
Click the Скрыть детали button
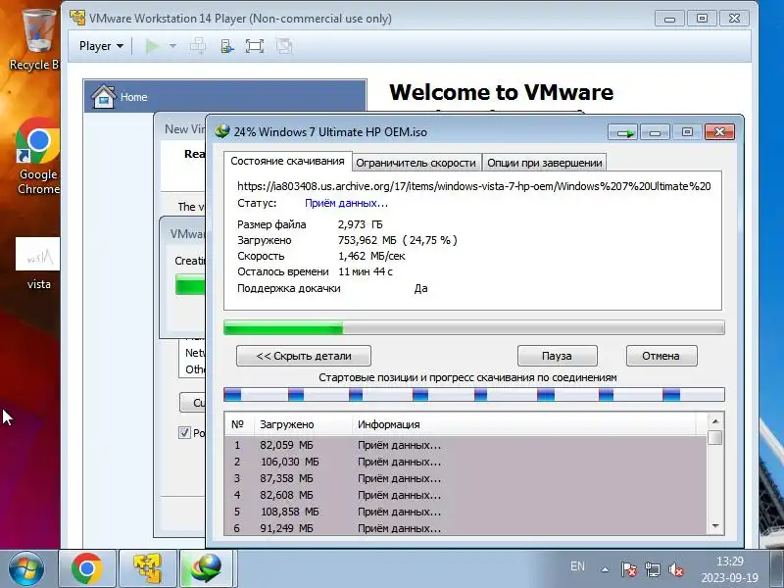coord(304,356)
